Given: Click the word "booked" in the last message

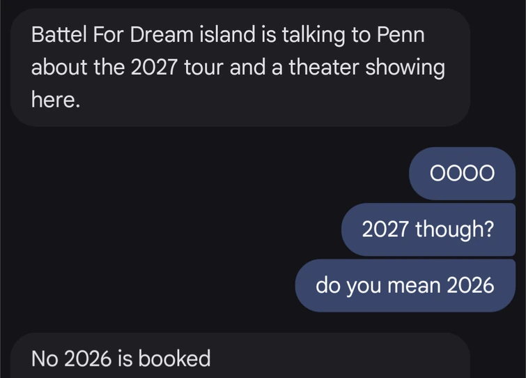Looking at the screenshot, I should [x=174, y=358].
